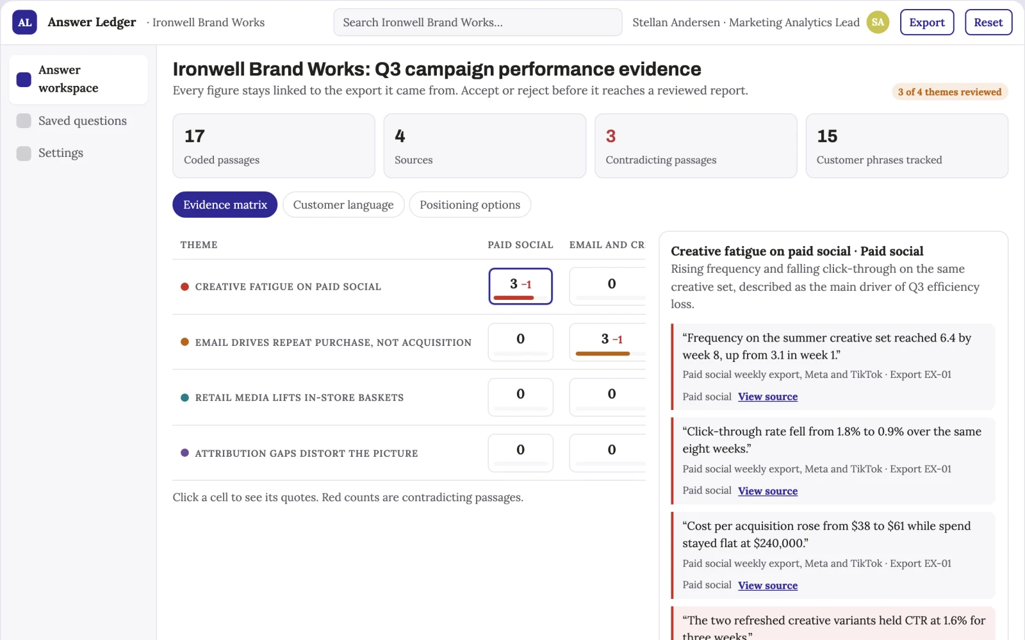
Task: Click the 3 of 4 themes reviewed badge
Action: (949, 92)
